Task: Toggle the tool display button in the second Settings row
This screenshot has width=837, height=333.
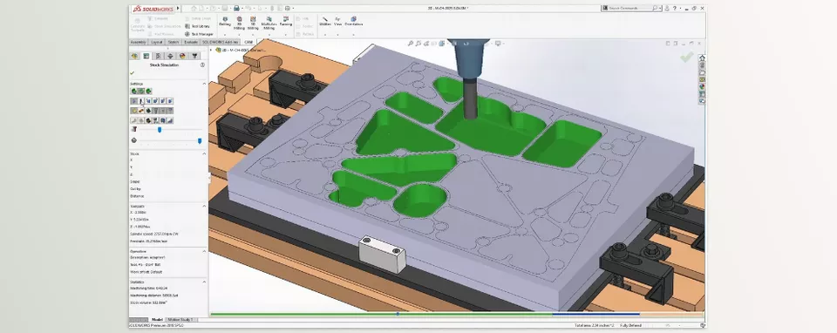Action: [x=141, y=101]
